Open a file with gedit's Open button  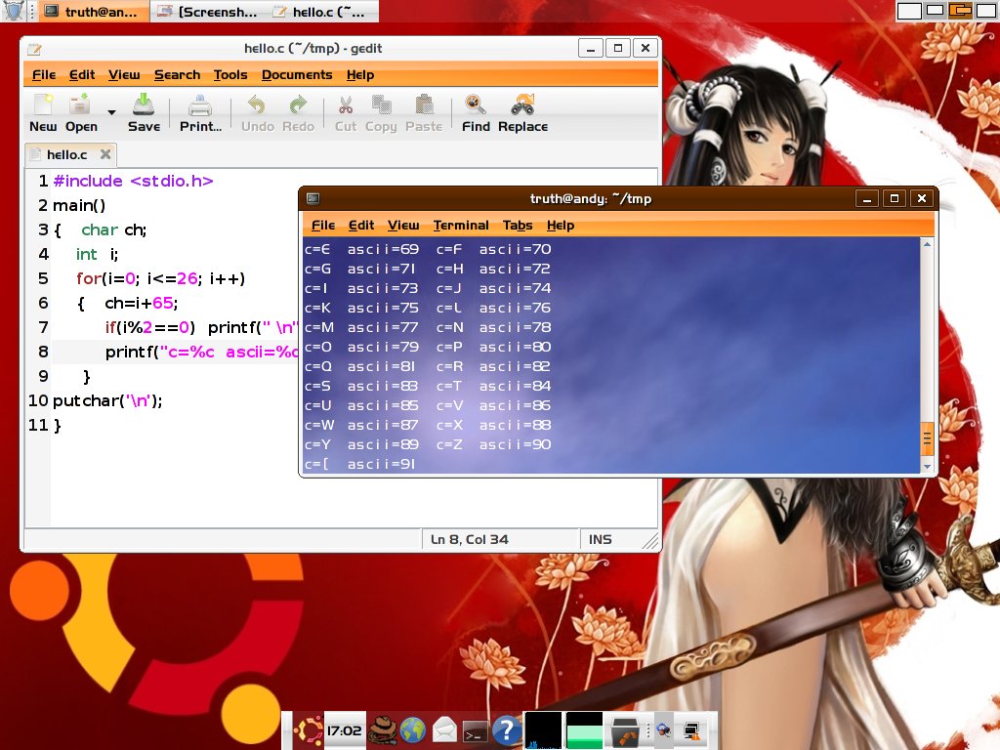pyautogui.click(x=81, y=113)
